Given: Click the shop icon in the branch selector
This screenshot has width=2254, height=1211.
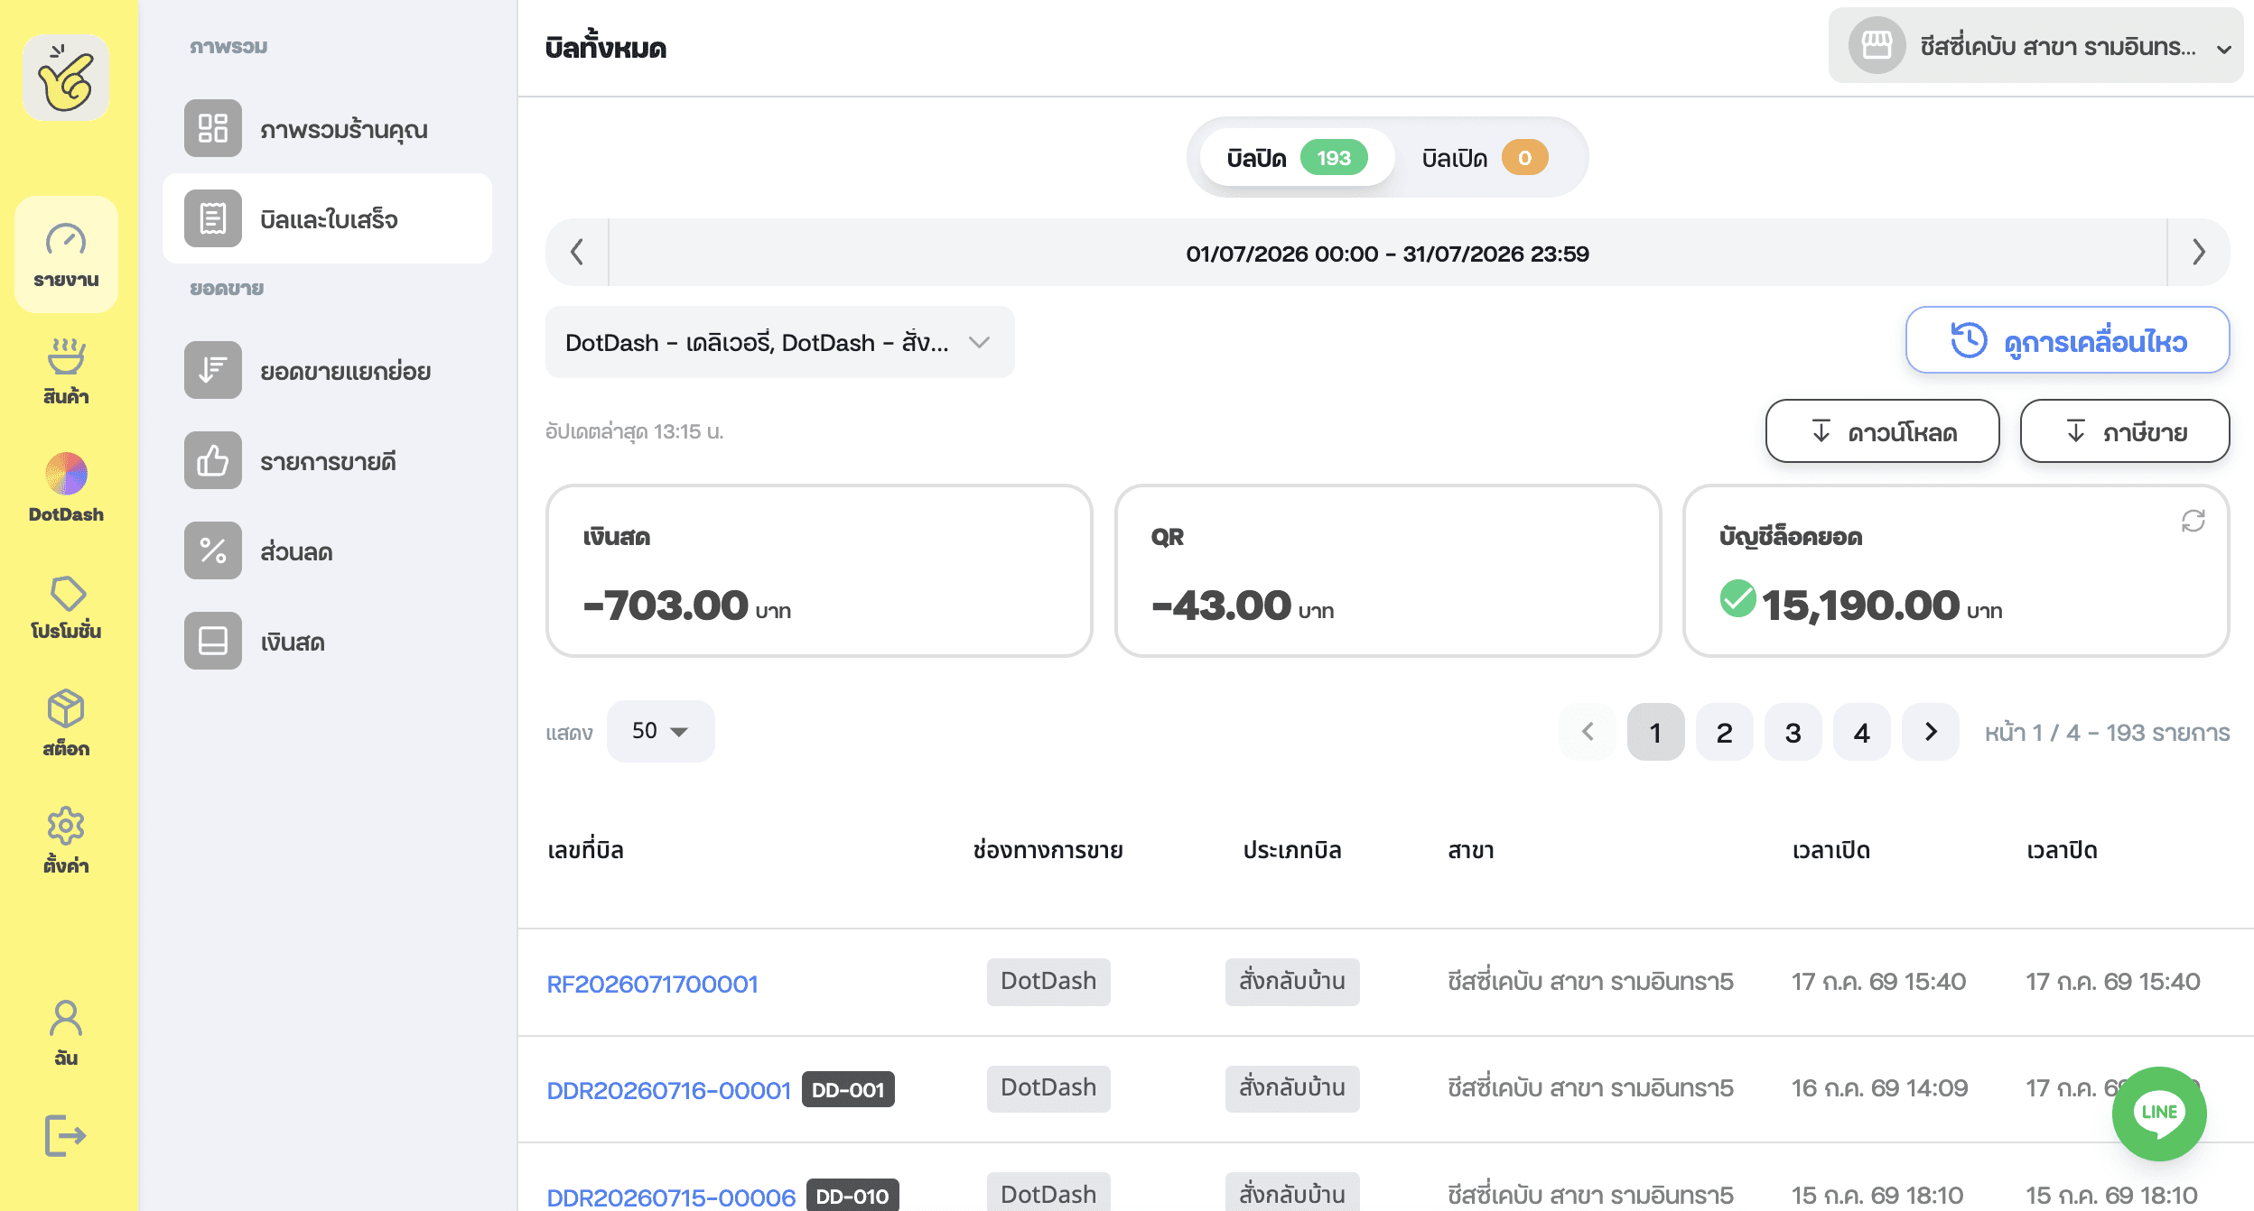Looking at the screenshot, I should point(1877,46).
